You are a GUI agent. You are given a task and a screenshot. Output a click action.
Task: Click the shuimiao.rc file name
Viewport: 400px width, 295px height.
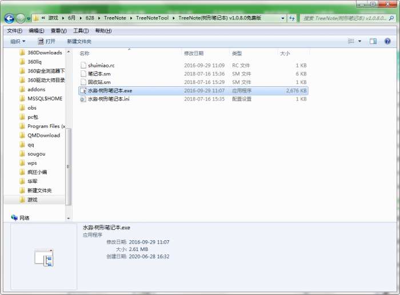[101, 66]
